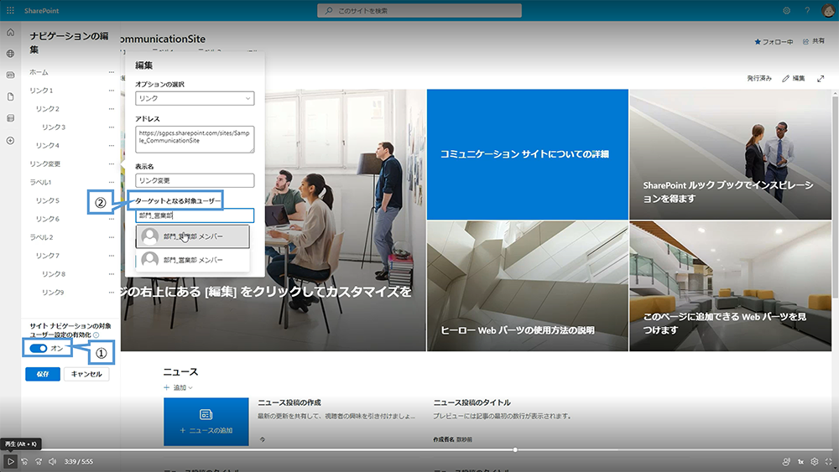
Task: Open the ellipsis menu for リンク7
Action: [x=112, y=256]
